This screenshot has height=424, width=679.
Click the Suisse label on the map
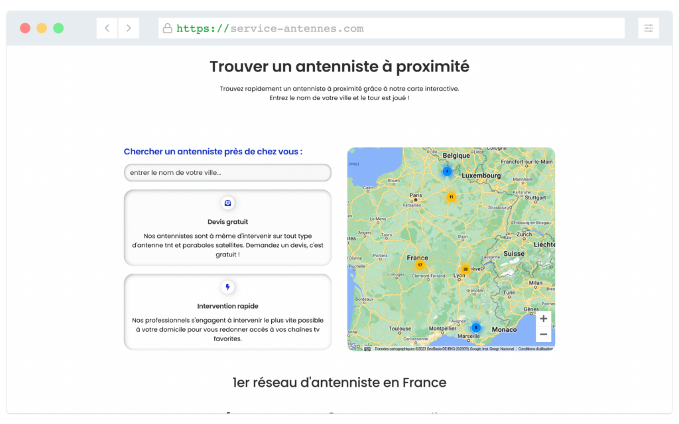click(x=514, y=254)
